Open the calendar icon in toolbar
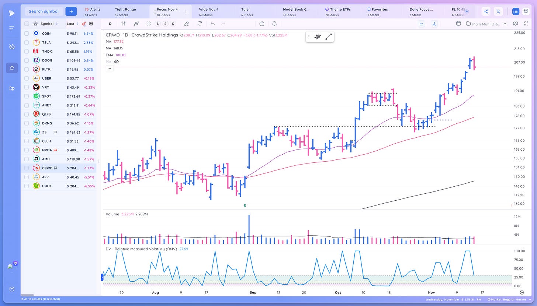Screen dimensions: 537x306 [262, 24]
